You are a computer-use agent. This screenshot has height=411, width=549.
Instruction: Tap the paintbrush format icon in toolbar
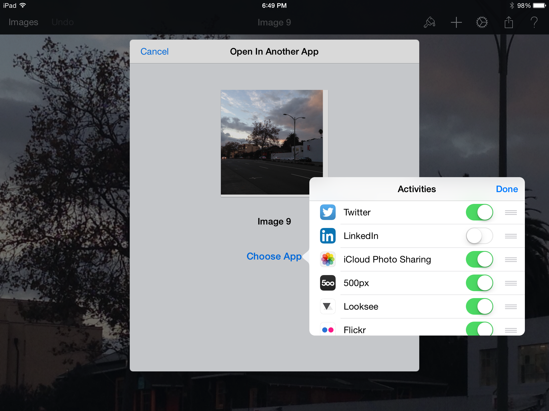pos(429,22)
